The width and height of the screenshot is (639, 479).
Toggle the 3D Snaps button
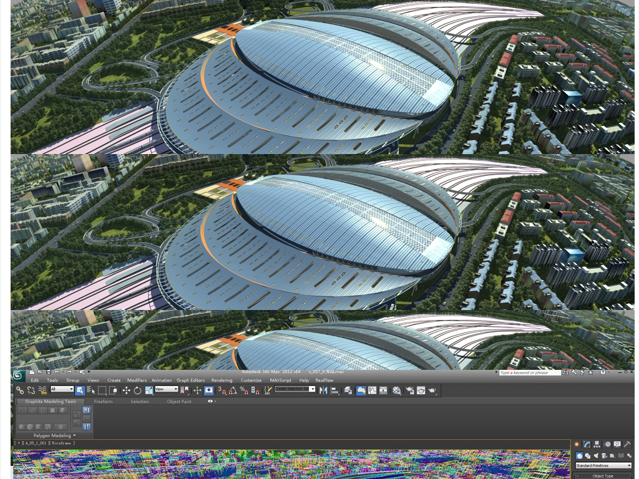(221, 390)
